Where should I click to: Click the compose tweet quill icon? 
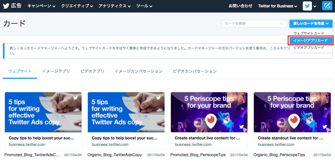[327, 6]
